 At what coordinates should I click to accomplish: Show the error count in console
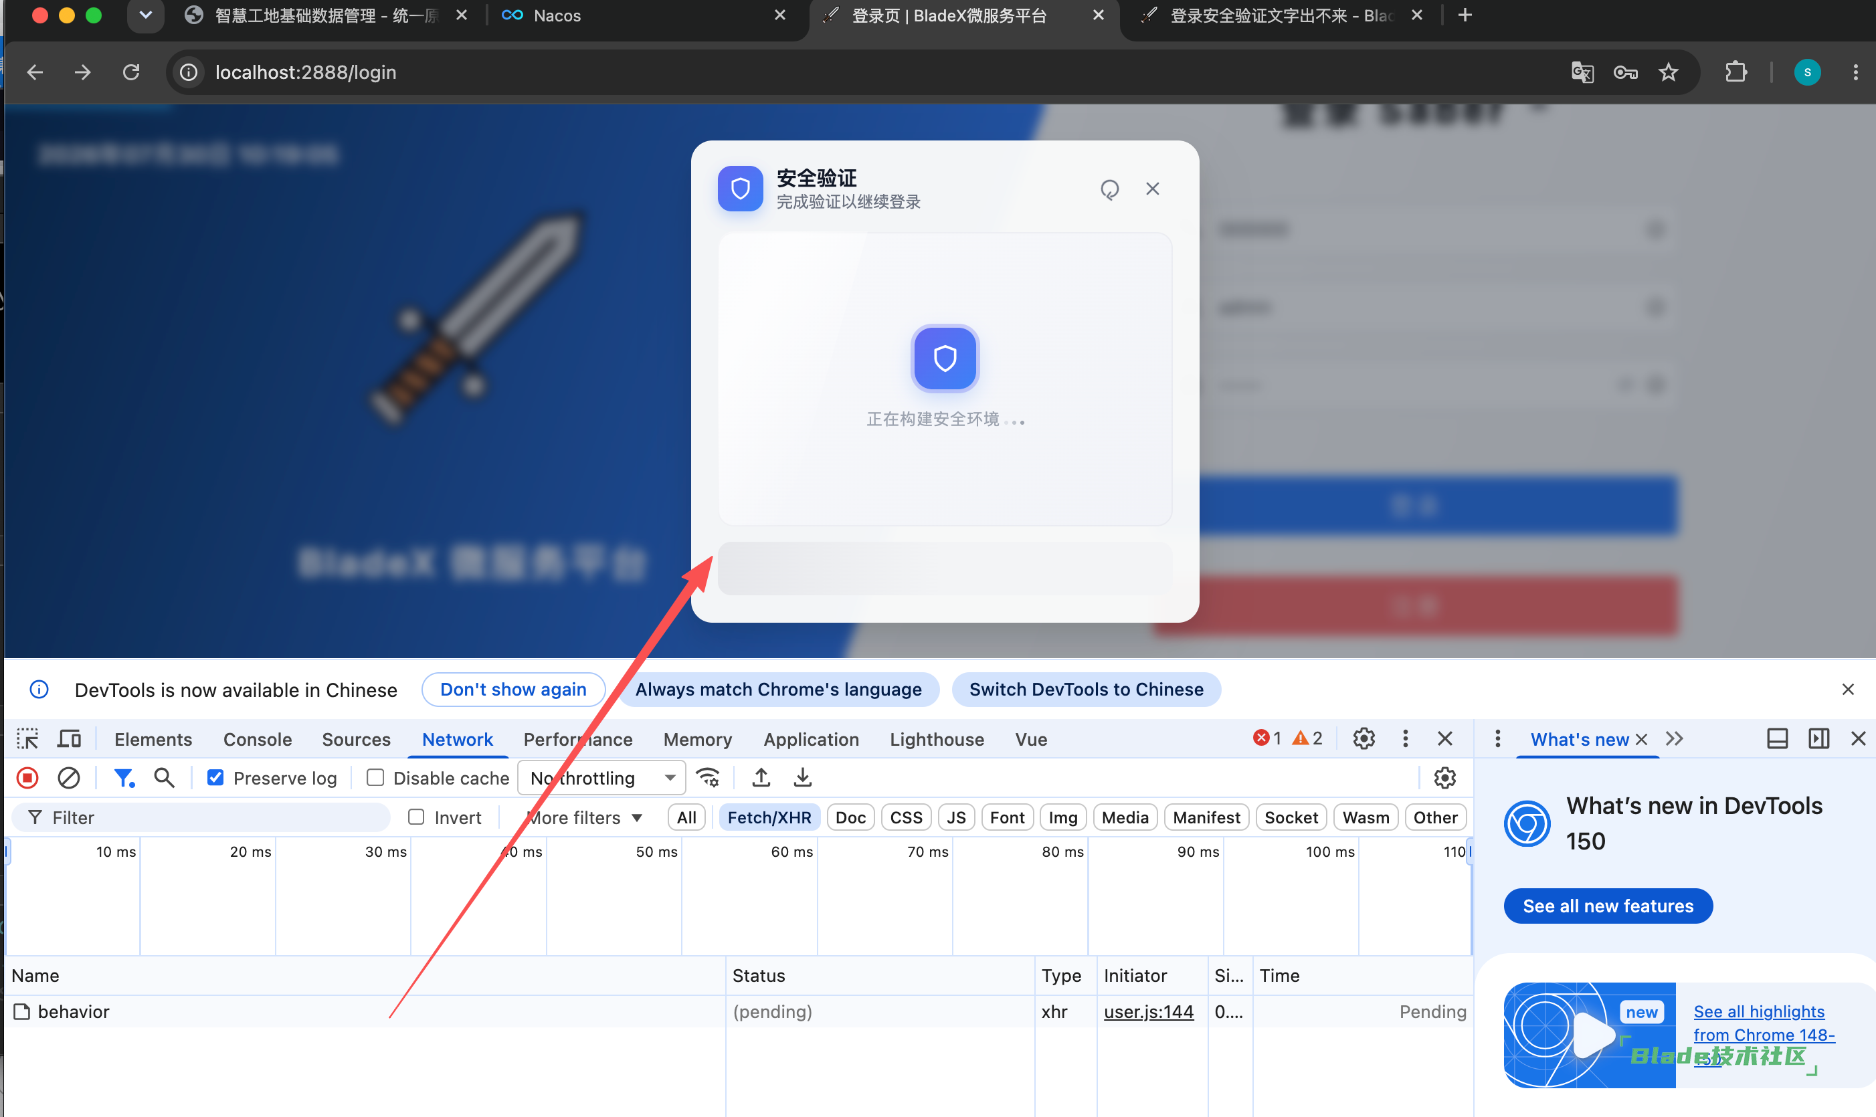click(1267, 738)
